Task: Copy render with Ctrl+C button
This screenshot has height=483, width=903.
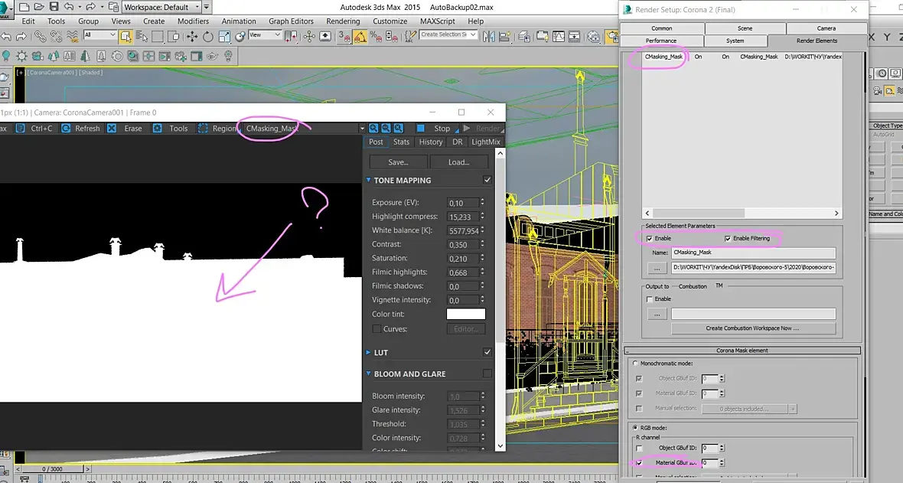Action: coord(34,128)
